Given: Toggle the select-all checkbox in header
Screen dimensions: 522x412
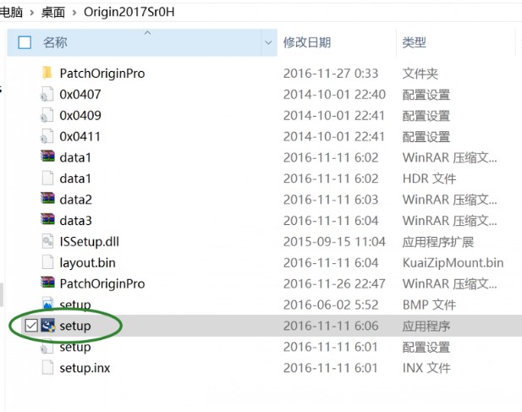Looking at the screenshot, I should (25, 42).
